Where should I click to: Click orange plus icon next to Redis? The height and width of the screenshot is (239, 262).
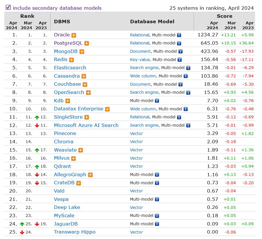pos(71,60)
